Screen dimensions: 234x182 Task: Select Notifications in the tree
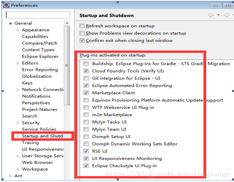[36, 96]
